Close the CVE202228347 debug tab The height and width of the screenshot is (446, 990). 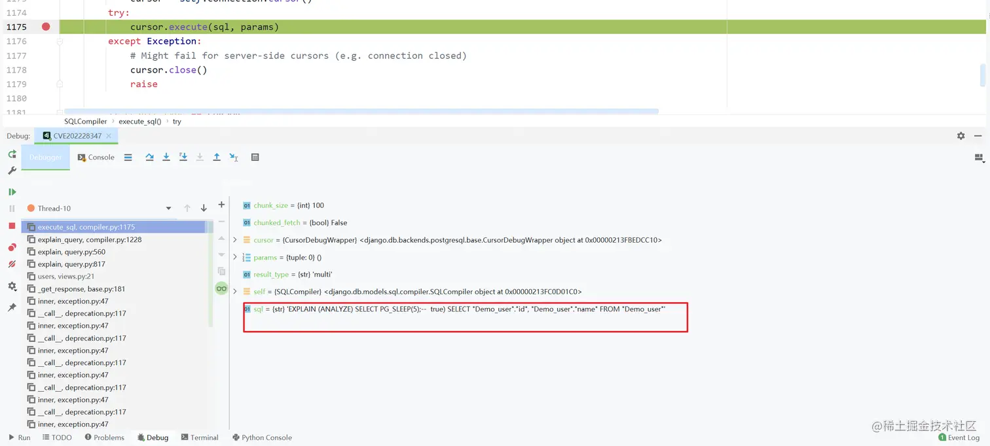click(x=109, y=136)
